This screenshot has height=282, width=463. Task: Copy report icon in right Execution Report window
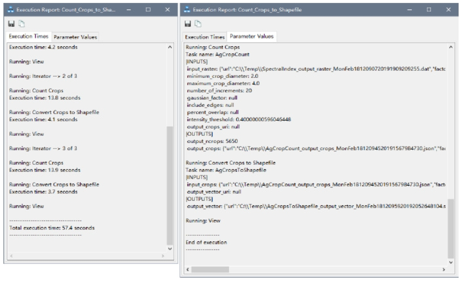(x=198, y=24)
